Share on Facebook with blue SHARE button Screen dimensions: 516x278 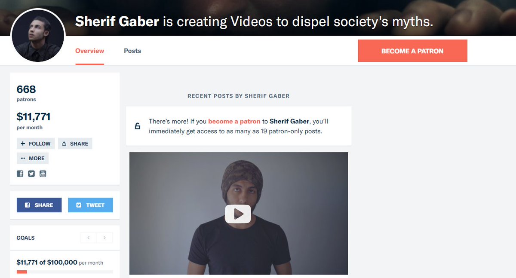pyautogui.click(x=39, y=205)
